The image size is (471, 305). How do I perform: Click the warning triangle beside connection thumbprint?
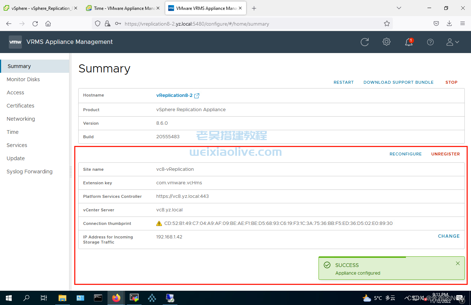point(159,223)
